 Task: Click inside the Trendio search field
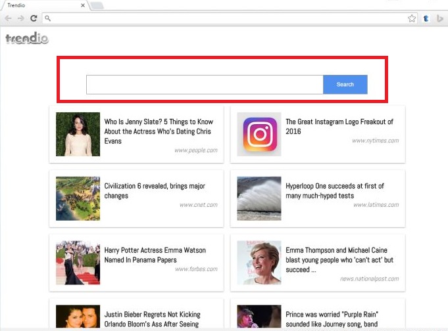[204, 85]
